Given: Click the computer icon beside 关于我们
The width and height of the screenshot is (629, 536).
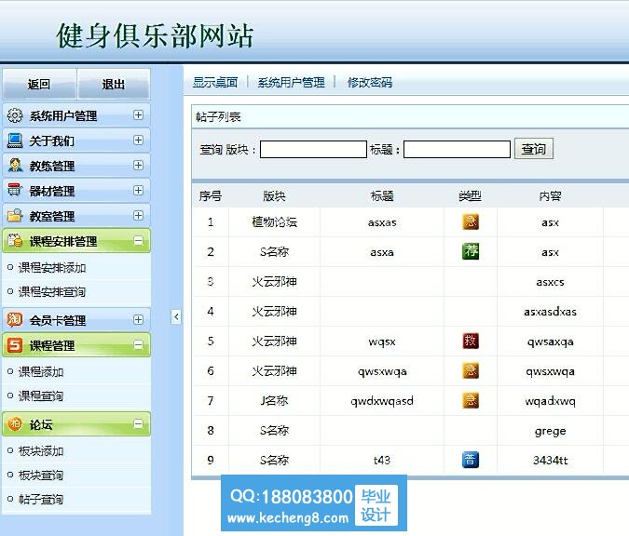Looking at the screenshot, I should [x=15, y=141].
